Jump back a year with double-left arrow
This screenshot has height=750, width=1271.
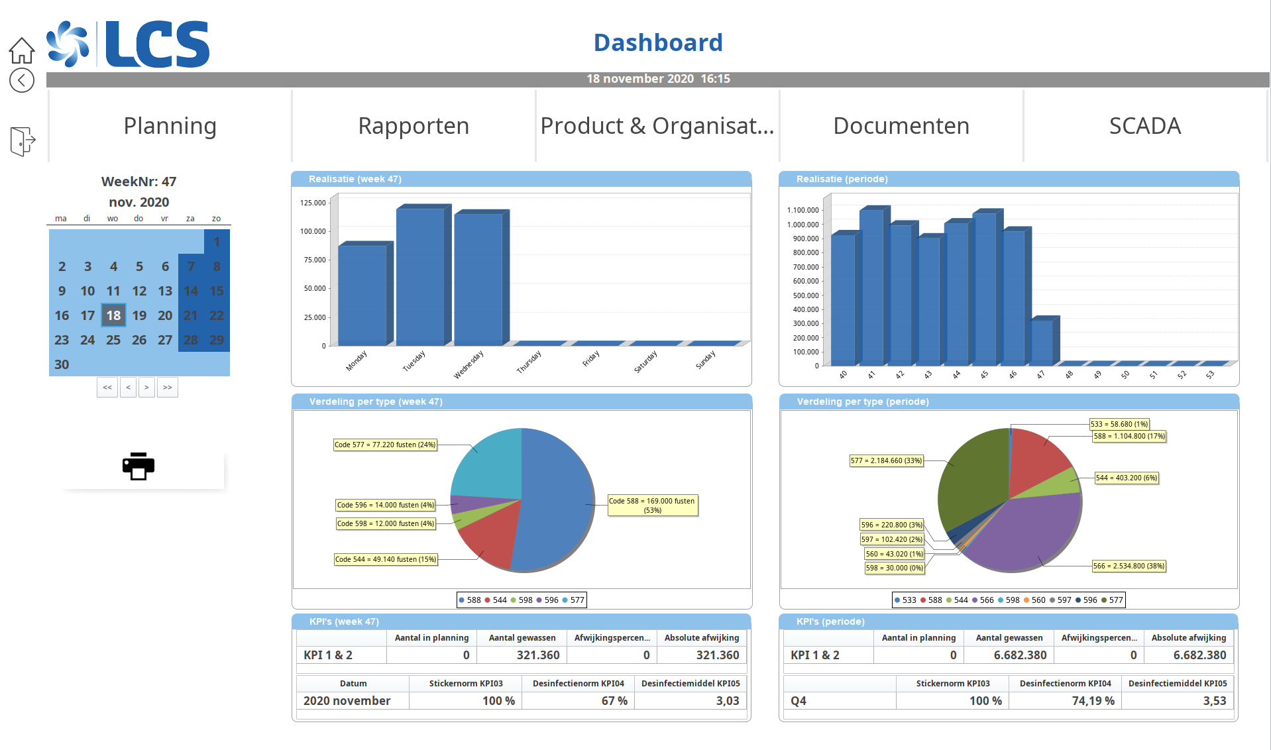[107, 388]
